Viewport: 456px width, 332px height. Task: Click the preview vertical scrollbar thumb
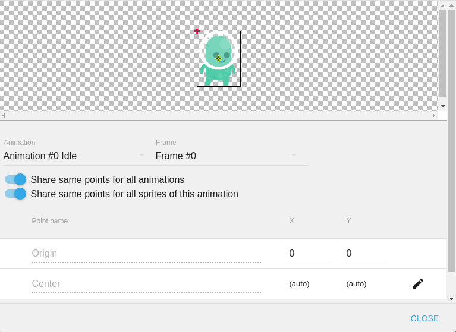coord(442,53)
